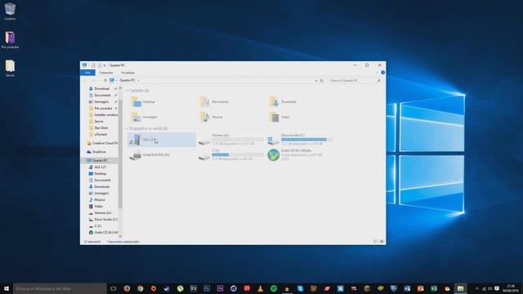Select Creative Cloud Files in navigation pane

coord(102,143)
